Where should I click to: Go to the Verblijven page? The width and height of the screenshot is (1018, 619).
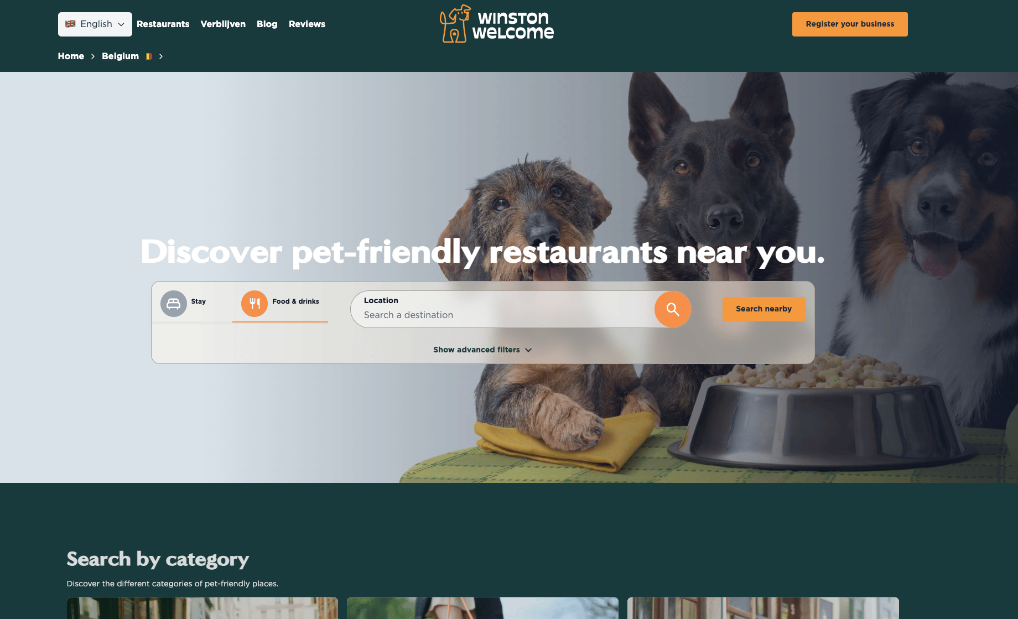223,24
